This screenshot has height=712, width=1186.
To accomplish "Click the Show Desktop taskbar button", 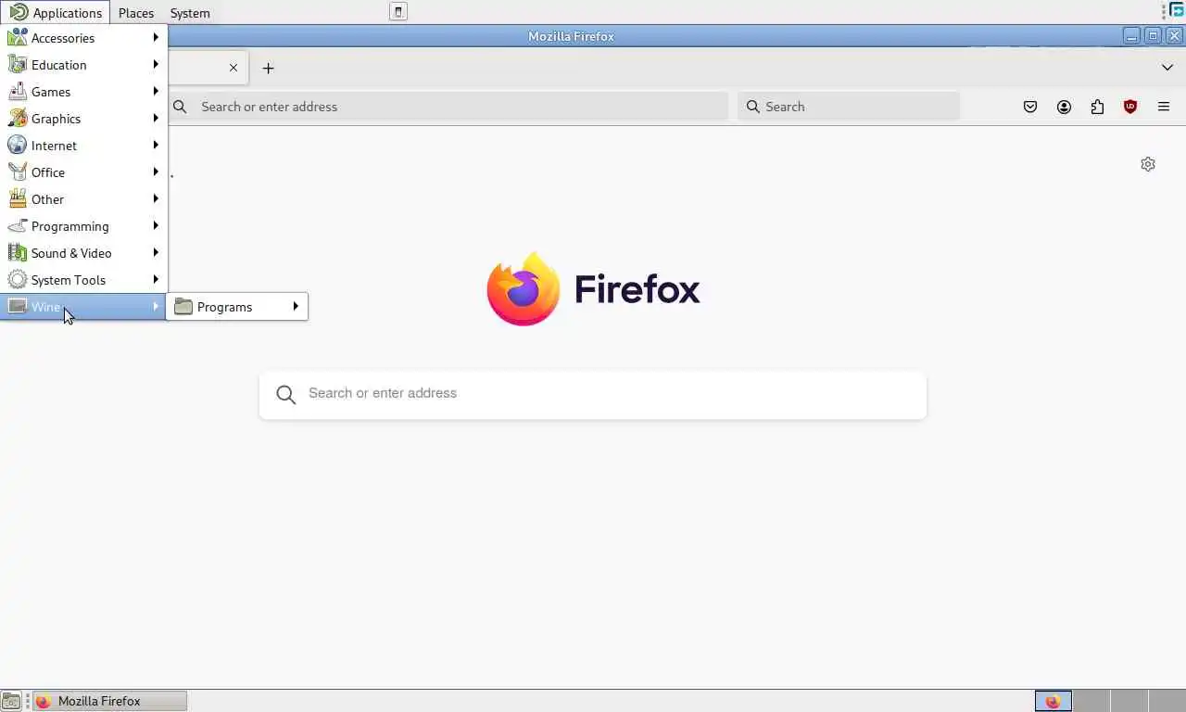I will coord(10,701).
